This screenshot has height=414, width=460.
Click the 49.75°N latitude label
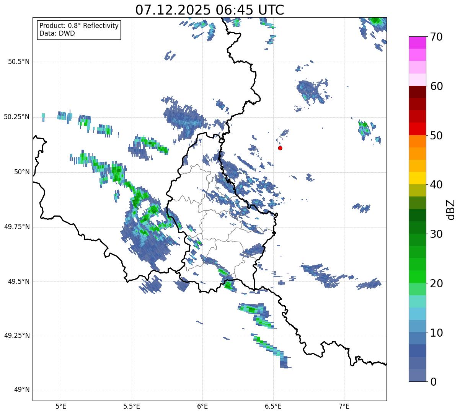[x=17, y=227]
